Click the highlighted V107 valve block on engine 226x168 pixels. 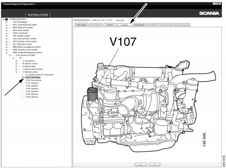[92, 94]
